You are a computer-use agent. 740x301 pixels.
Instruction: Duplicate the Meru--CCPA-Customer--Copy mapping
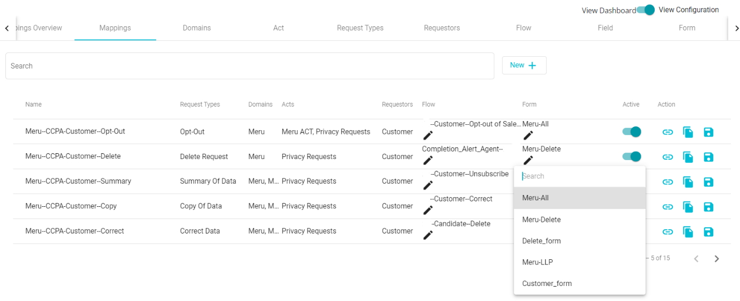click(x=688, y=207)
